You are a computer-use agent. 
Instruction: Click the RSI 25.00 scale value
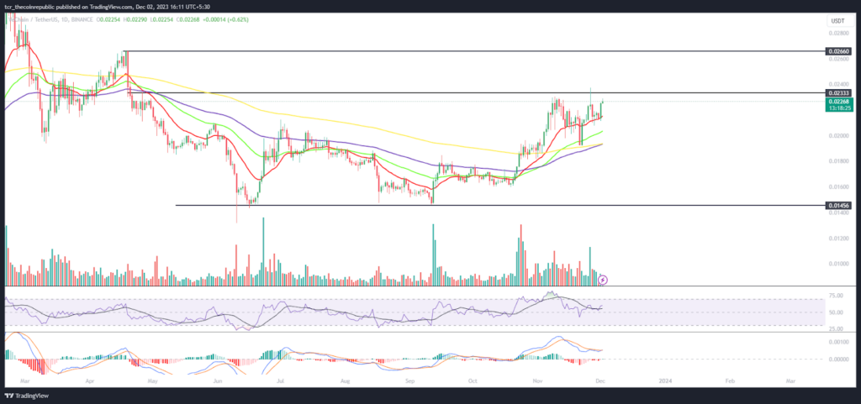point(837,329)
